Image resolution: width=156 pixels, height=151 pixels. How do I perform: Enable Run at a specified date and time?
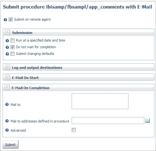(x=12, y=41)
